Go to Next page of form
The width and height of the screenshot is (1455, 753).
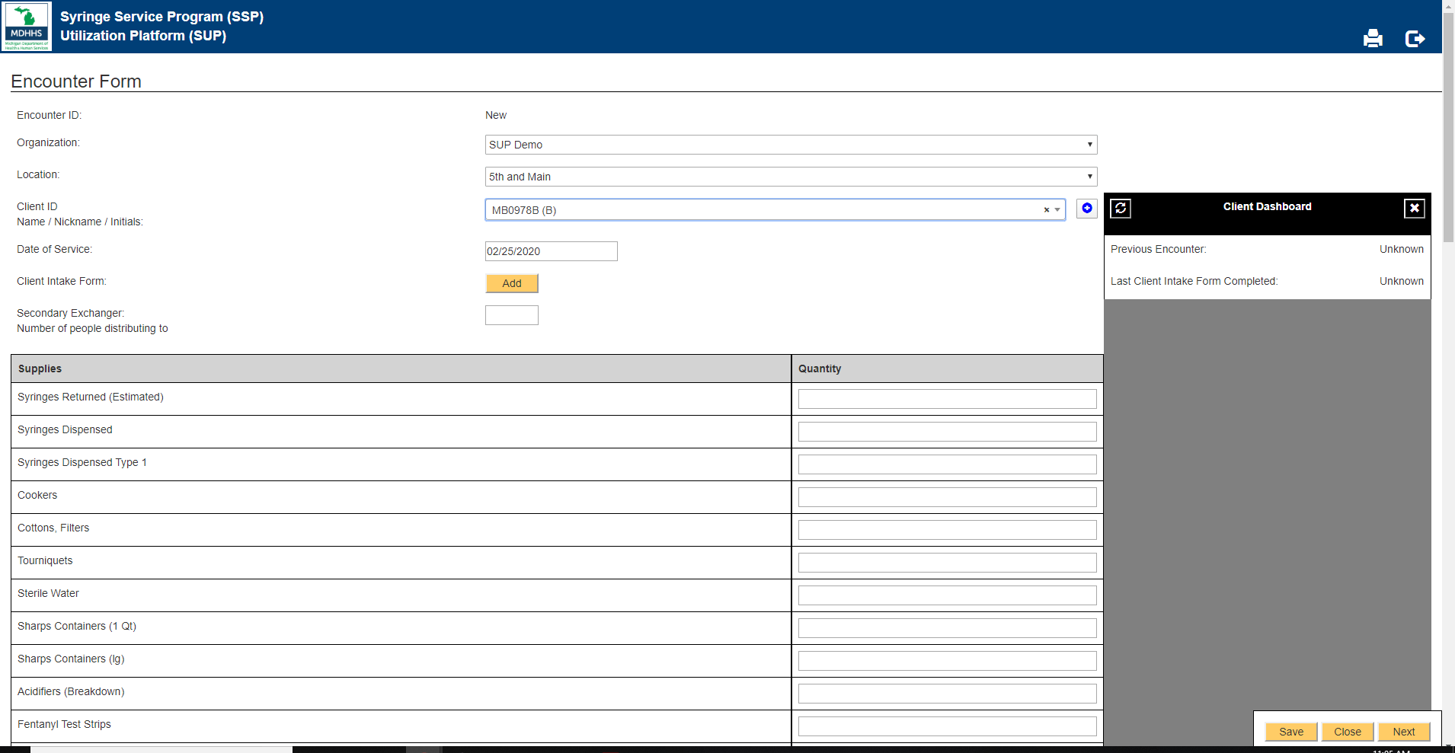pyautogui.click(x=1403, y=732)
